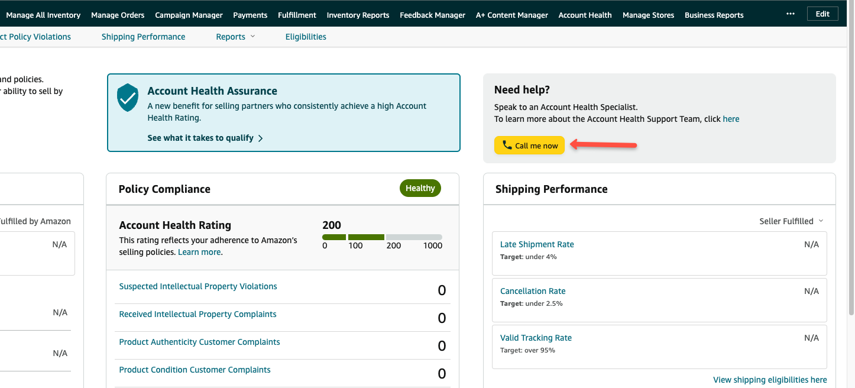Image resolution: width=855 pixels, height=388 pixels.
Task: Select Fulfillment in the top navigation
Action: (297, 15)
